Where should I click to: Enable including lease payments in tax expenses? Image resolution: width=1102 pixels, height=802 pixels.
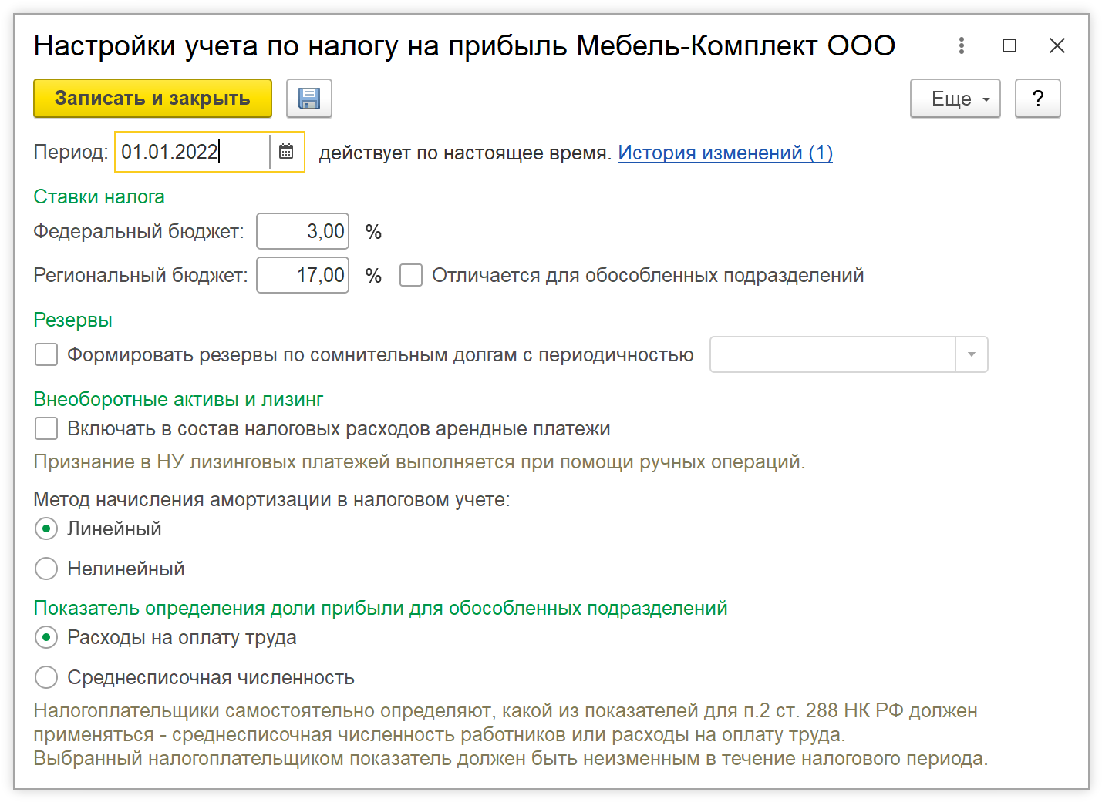pyautogui.click(x=46, y=428)
